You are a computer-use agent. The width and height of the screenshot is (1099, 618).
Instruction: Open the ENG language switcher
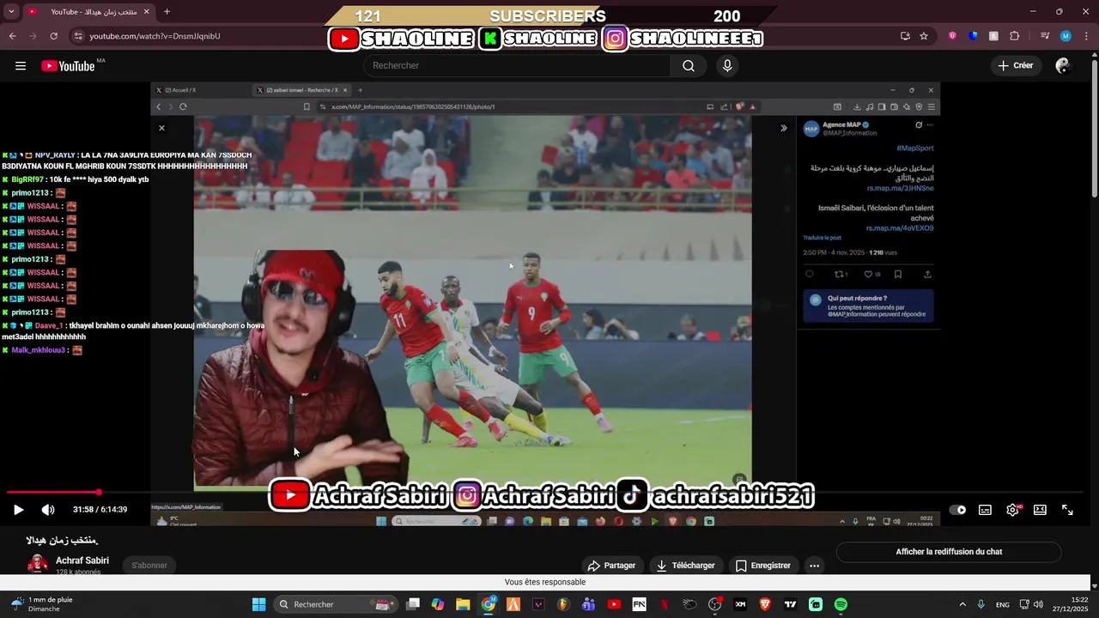[1002, 605]
